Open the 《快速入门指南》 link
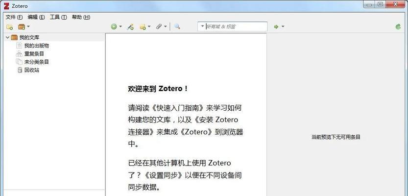 coord(178,108)
